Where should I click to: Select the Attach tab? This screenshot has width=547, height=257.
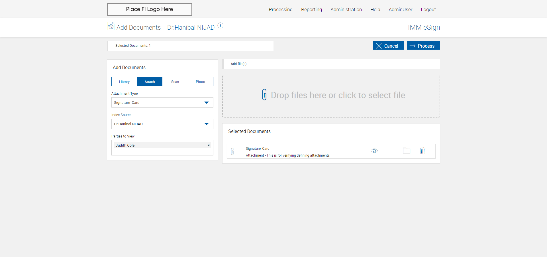(x=150, y=82)
